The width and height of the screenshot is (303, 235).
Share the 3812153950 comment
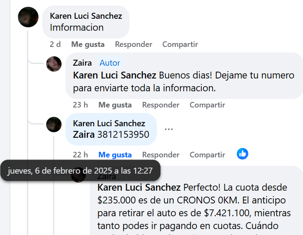[207, 155]
